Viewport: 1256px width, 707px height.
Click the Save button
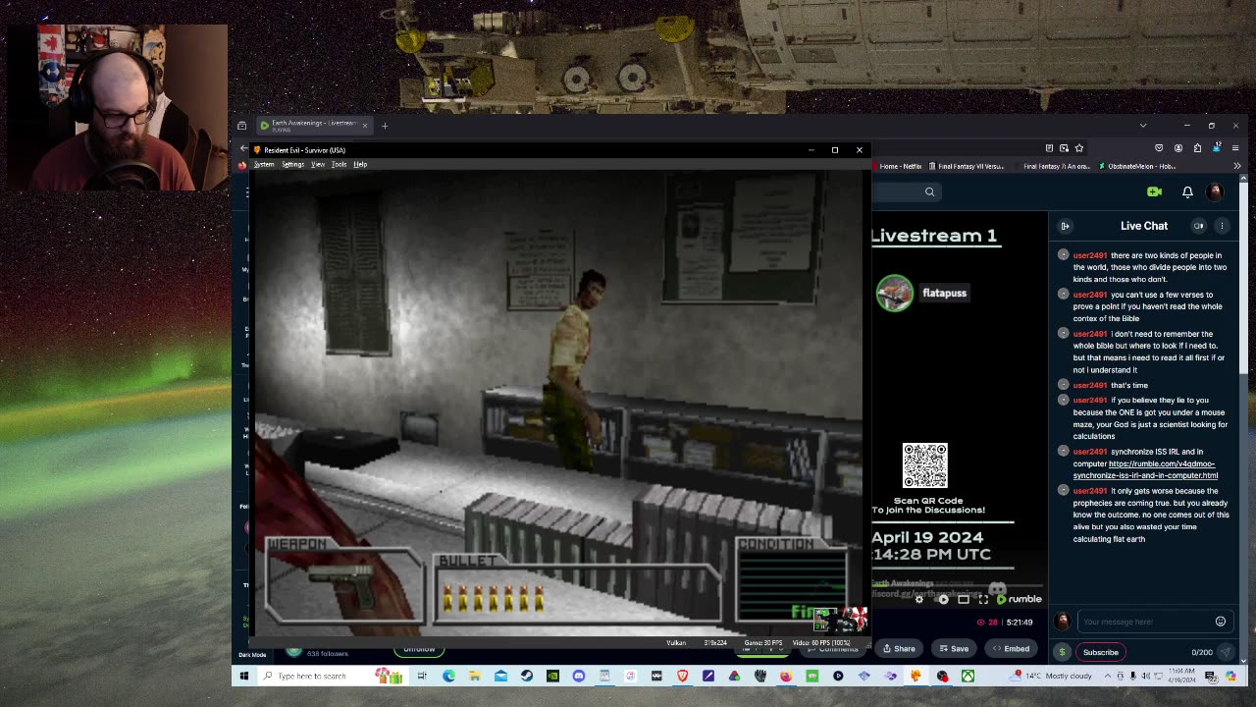pyautogui.click(x=954, y=648)
